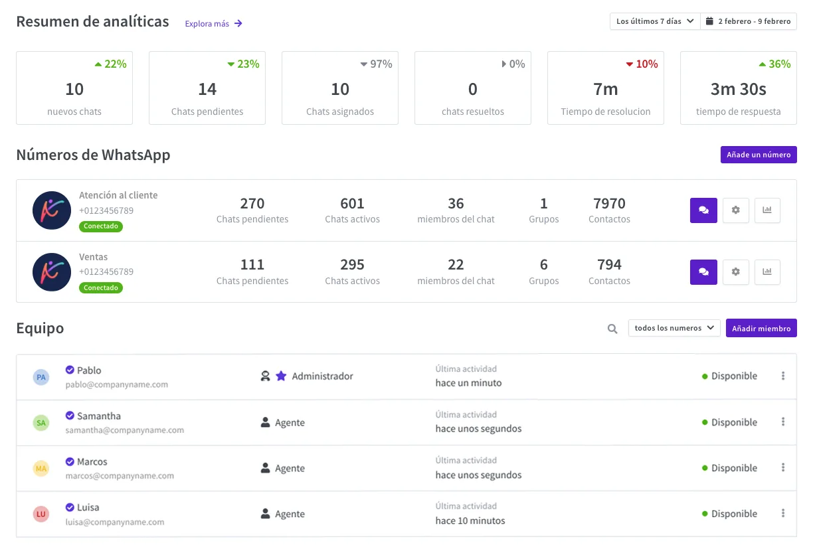The image size is (813, 551).
Task: Open settings gear for Atención al cliente
Action: point(735,210)
